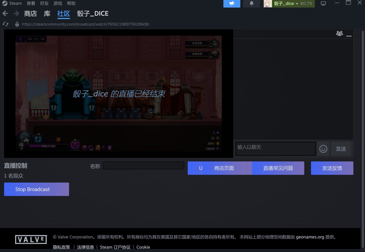This screenshot has width=365, height=252.
Task: Switch to Big Picture mode icon
Action: pos(323,3)
